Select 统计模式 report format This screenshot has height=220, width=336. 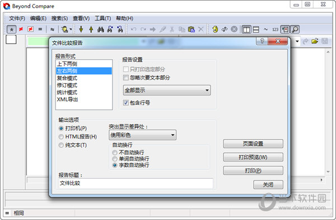[x=84, y=92]
